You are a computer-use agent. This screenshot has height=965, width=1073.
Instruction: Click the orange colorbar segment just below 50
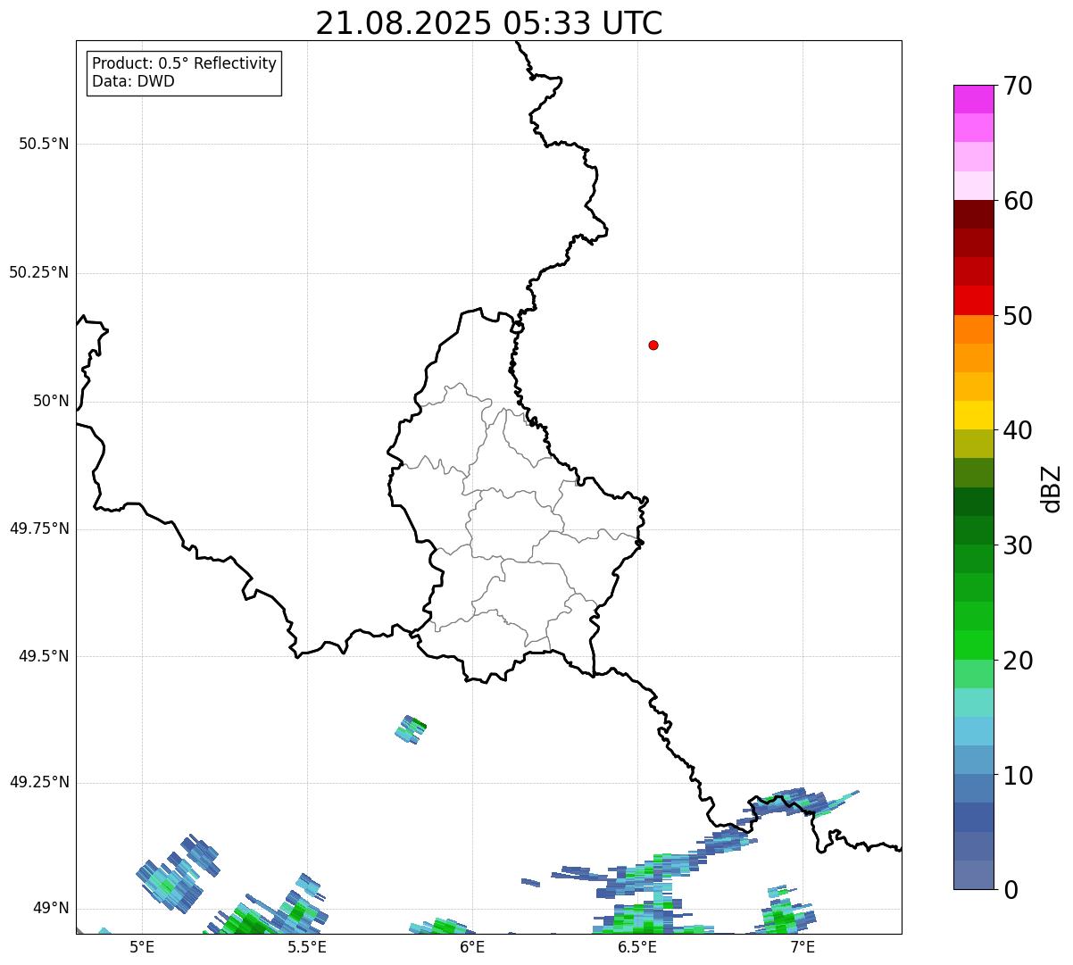973,329
